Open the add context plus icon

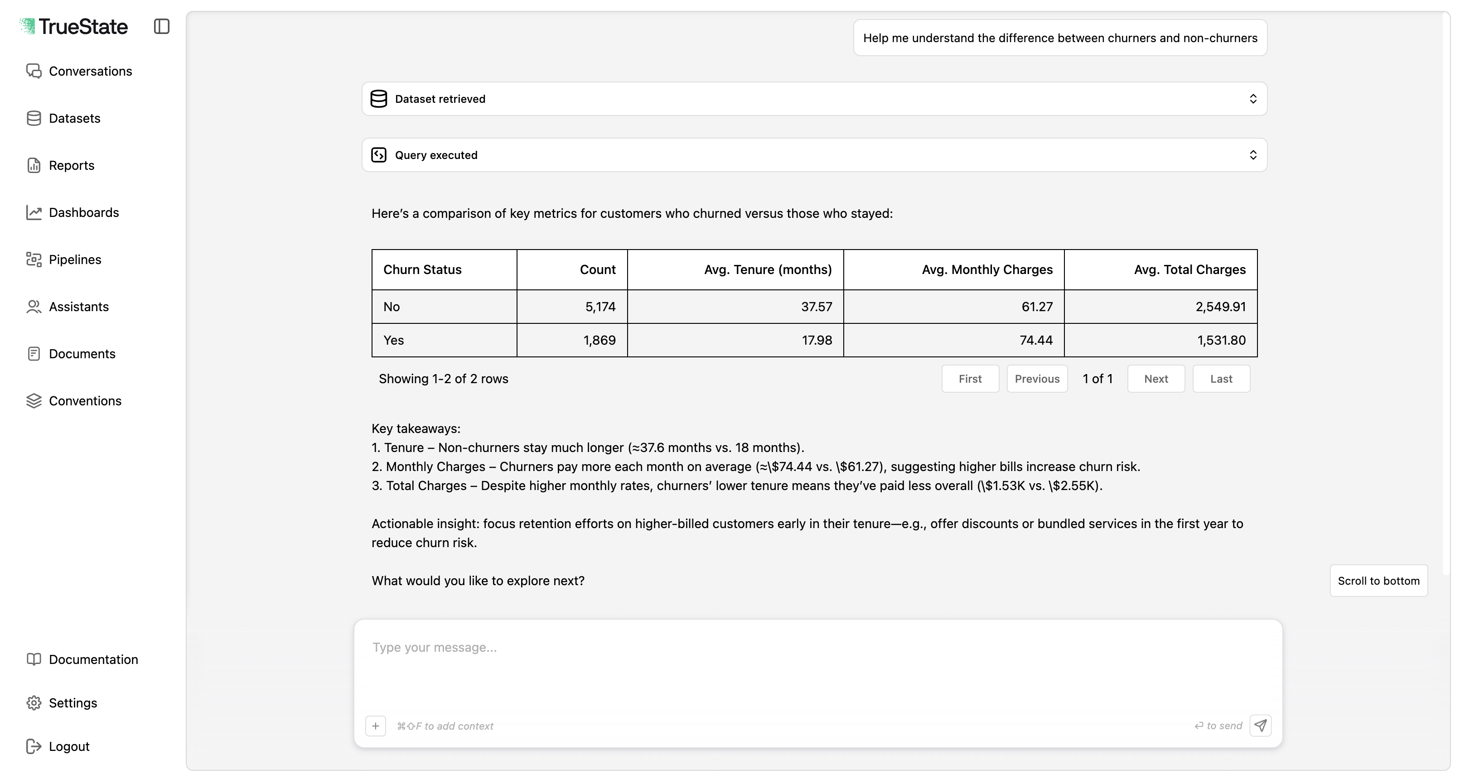tap(376, 725)
